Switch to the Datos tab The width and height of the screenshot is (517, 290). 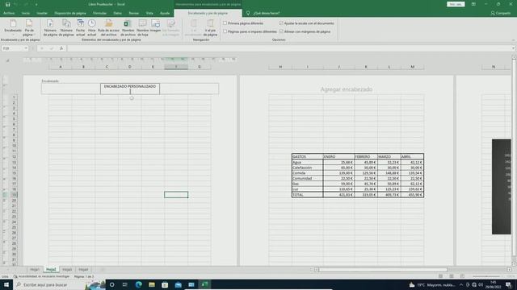[117, 13]
